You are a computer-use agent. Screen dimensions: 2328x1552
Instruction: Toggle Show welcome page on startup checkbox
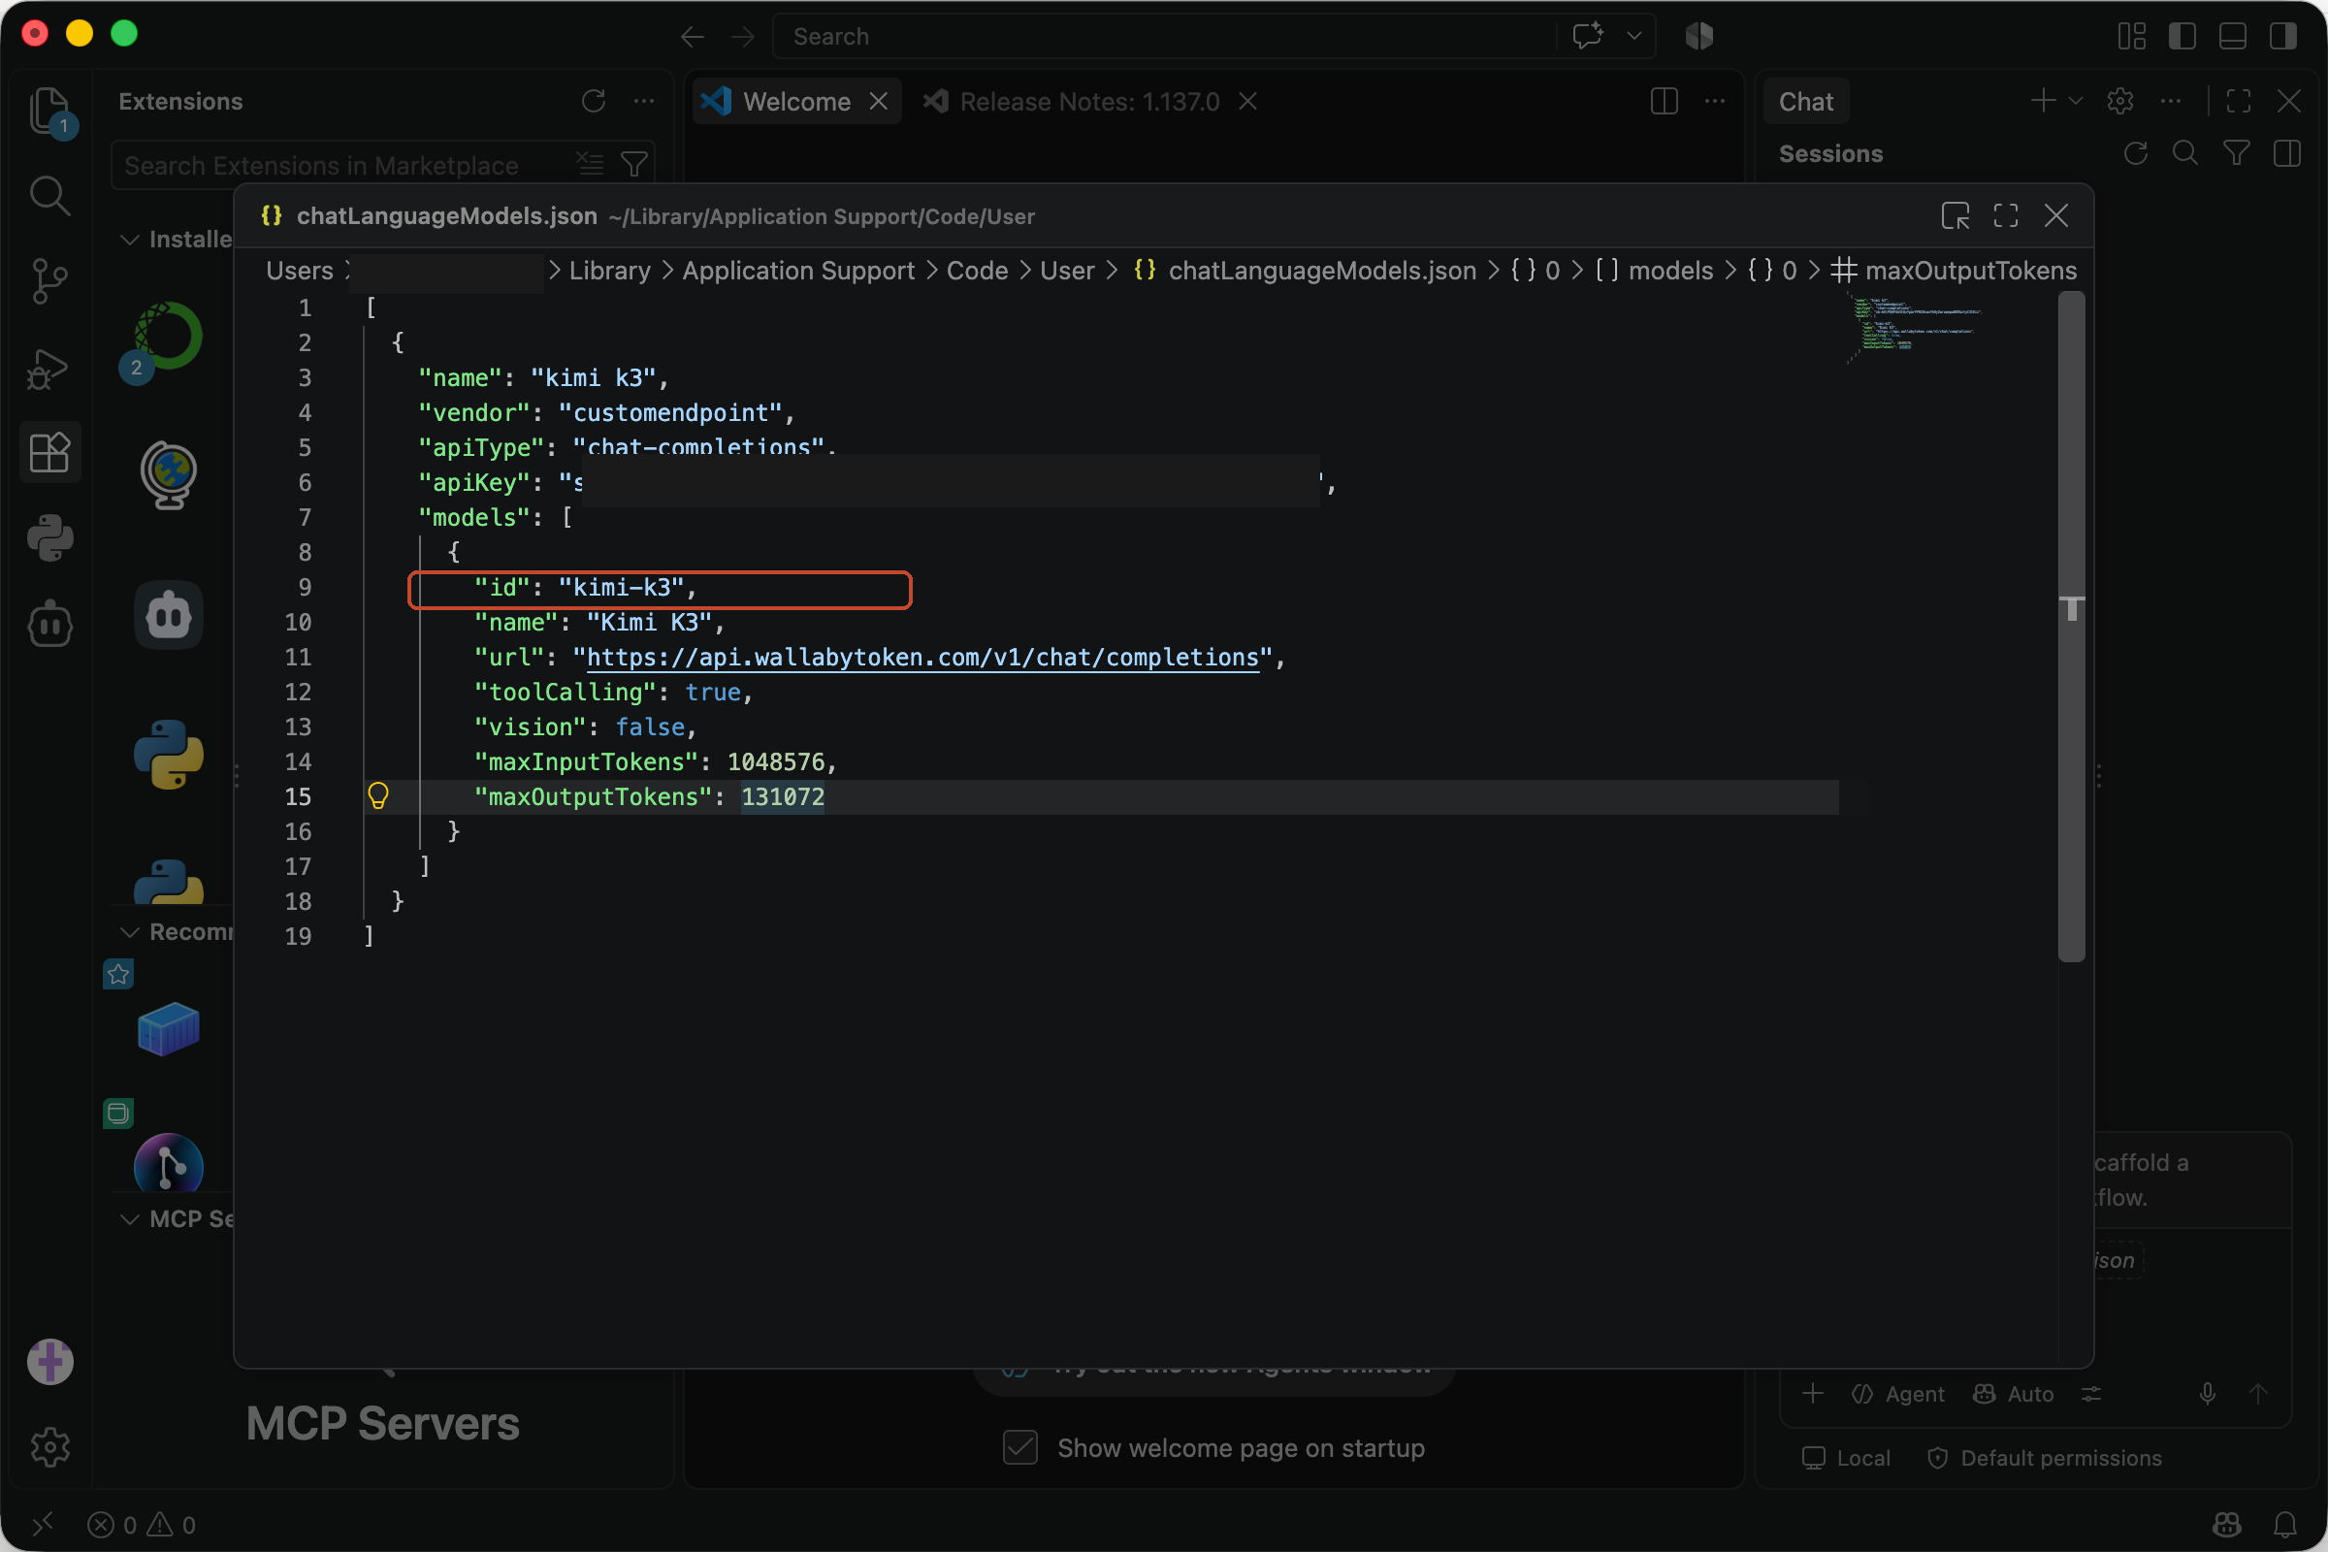point(1020,1448)
